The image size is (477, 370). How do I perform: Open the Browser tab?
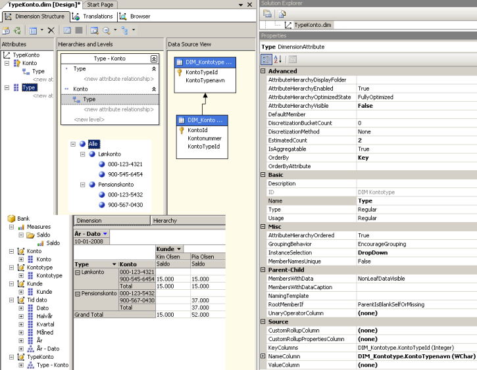(x=135, y=16)
